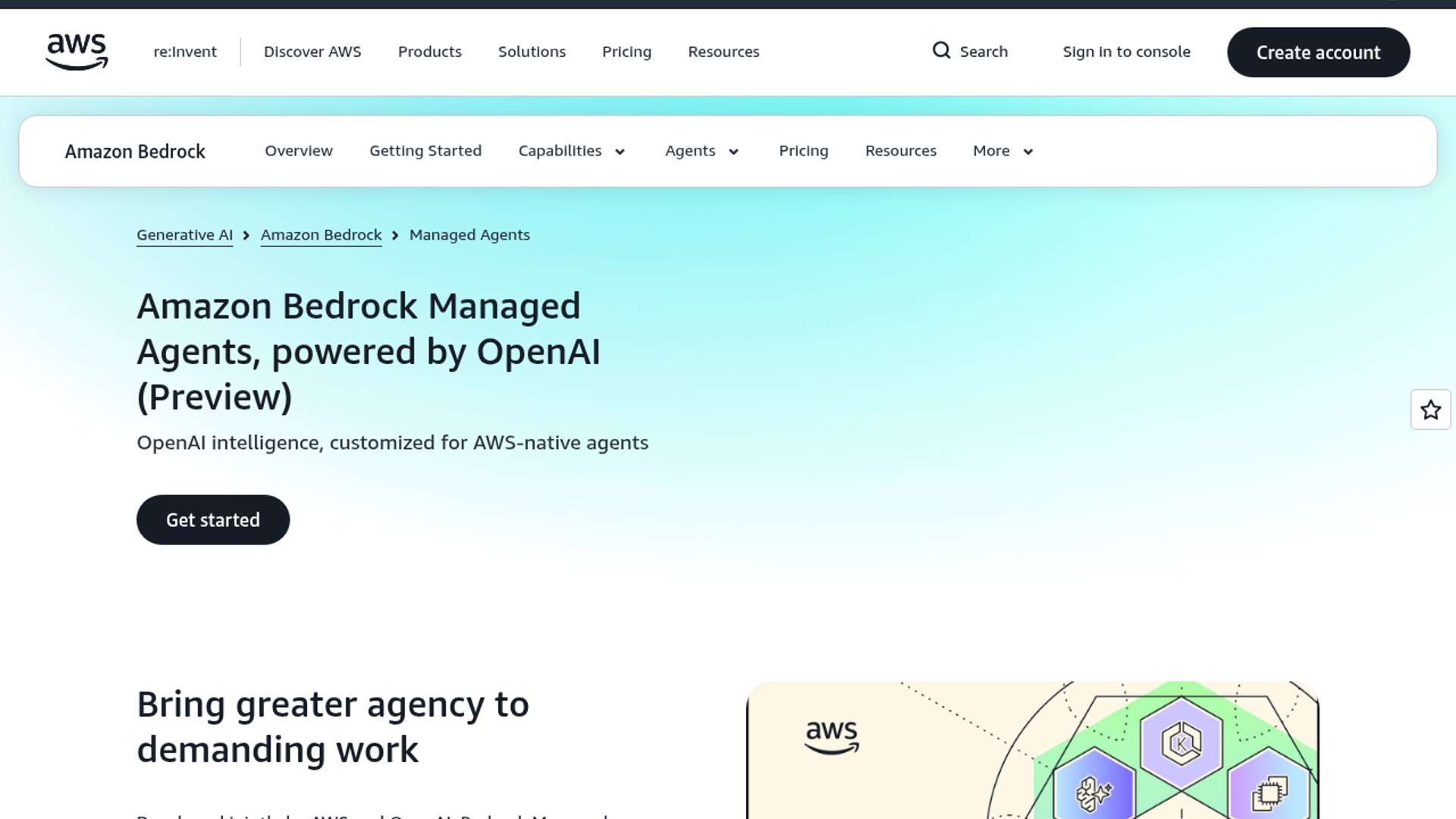Viewport: 1456px width, 819px height.
Task: Expand the Agents dropdown
Action: tap(701, 151)
